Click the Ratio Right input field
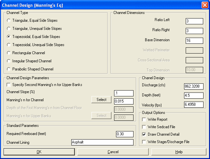Screen dimensions: 210x159 pos(194,31)
